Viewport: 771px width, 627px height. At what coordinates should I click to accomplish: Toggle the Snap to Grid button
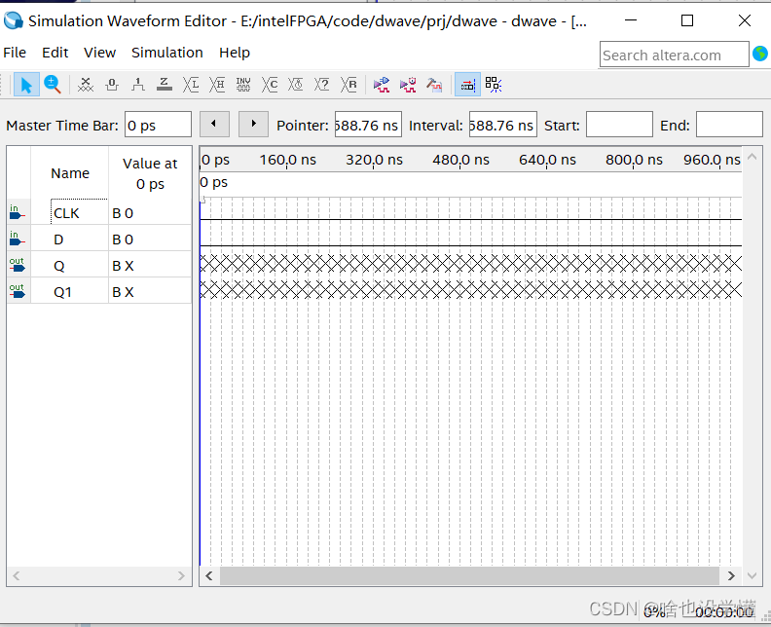click(494, 85)
